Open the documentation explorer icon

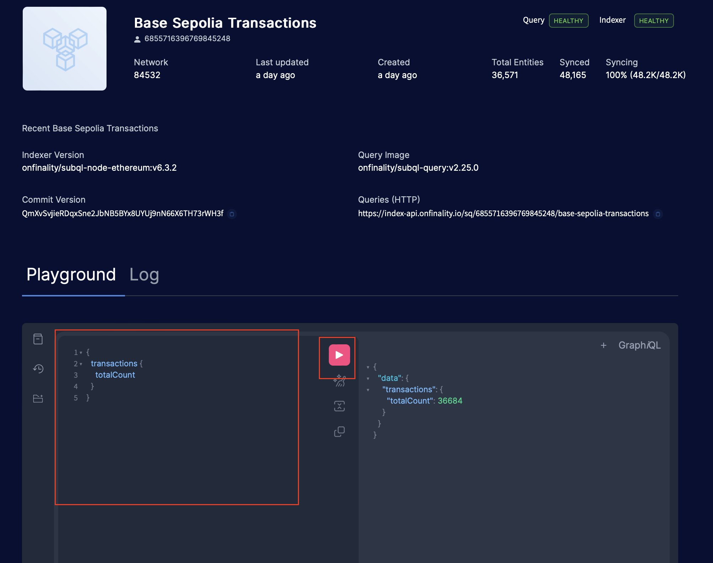click(38, 339)
